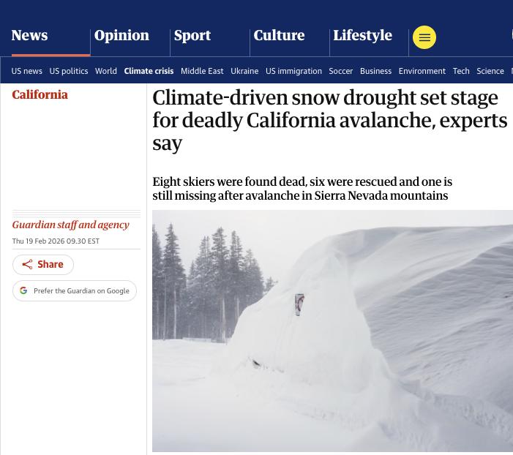513x455 pixels.
Task: Open the snow-covered scene article photo
Action: [332, 331]
